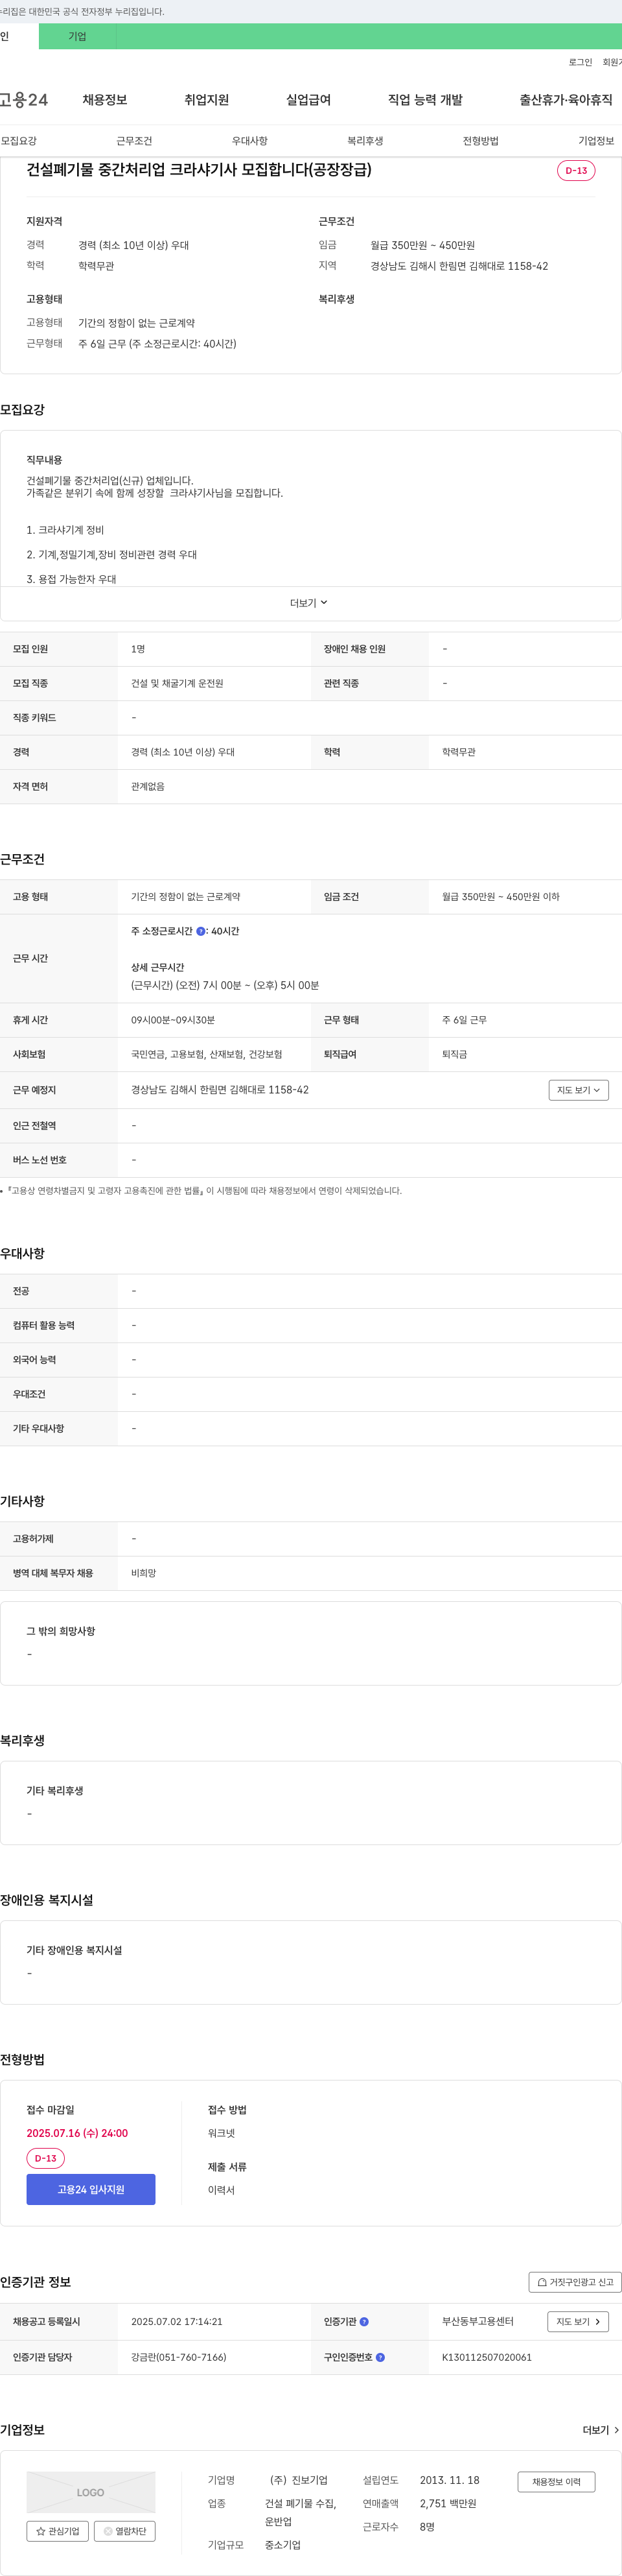The image size is (622, 2576).
Task: Jump to the 전형방법 section tab
Action: coord(480,141)
